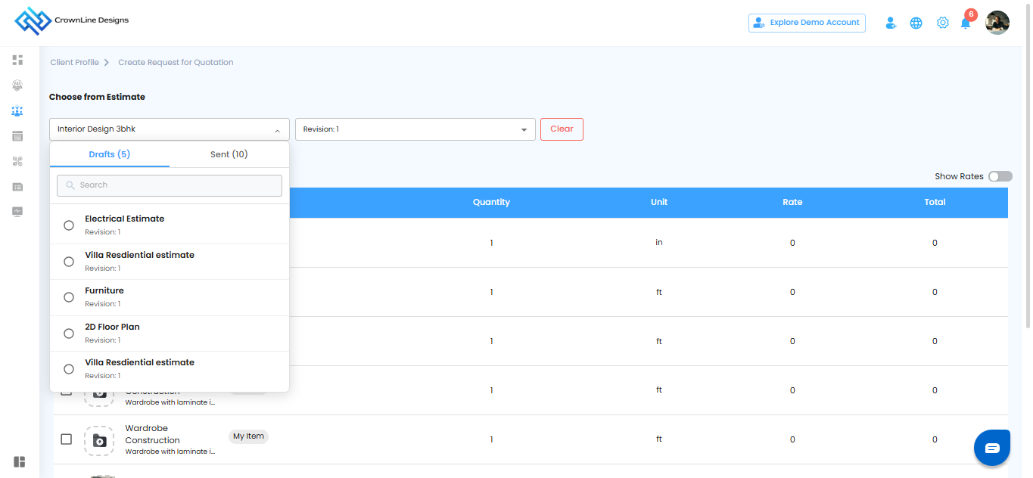Collapse the Interior Design 3bhk dropdown
The image size is (1033, 478).
170,129
